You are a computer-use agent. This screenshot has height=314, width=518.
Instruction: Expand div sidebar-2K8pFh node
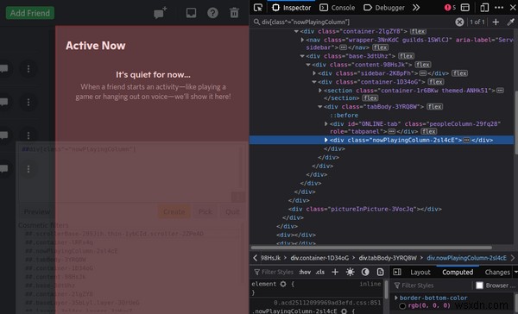click(314, 73)
